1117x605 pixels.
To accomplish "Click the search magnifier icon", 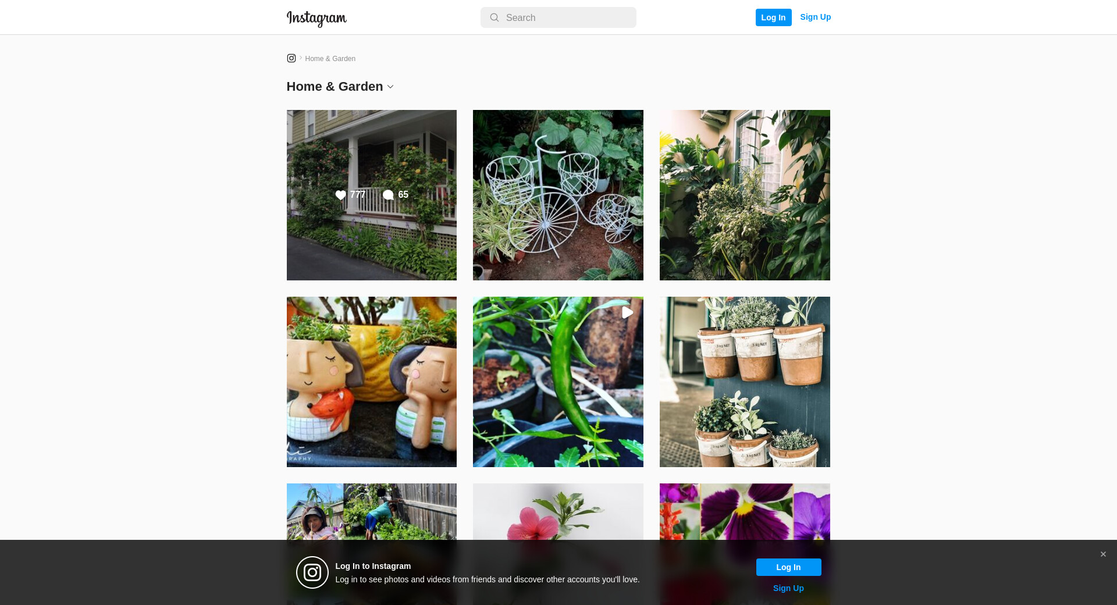I will tap(495, 17).
